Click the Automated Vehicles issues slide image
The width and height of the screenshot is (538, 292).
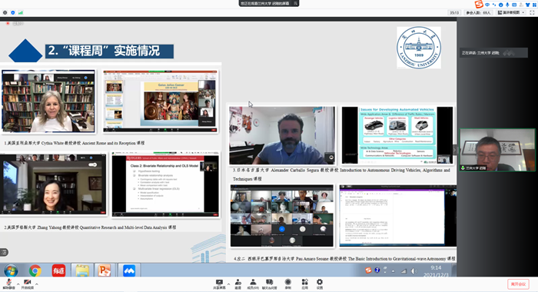tap(397, 135)
